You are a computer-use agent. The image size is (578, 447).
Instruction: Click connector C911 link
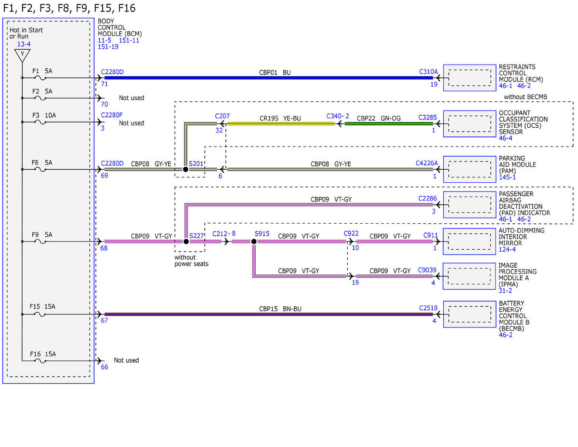[x=431, y=235]
